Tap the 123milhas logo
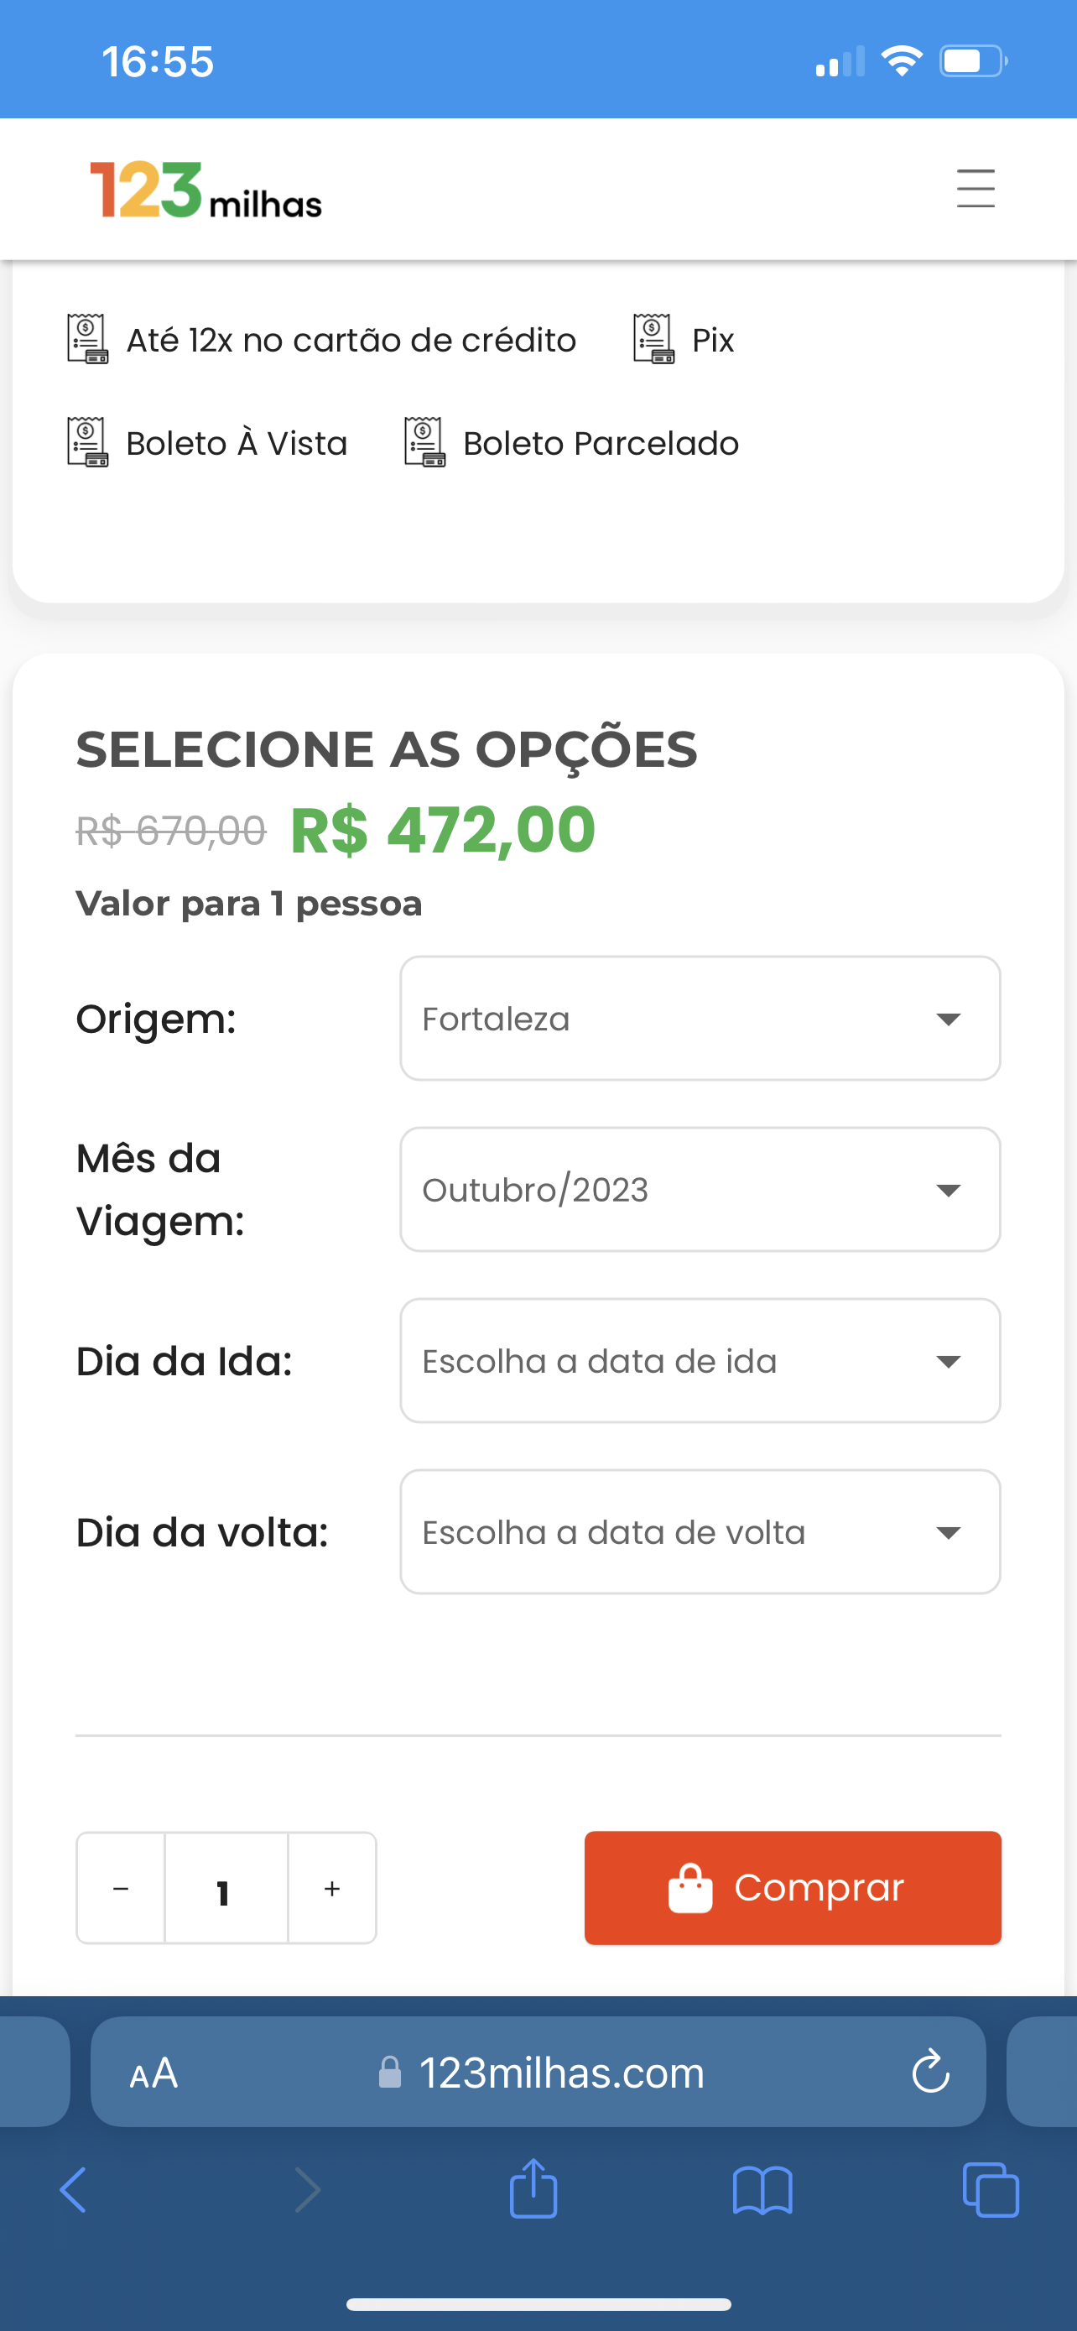 206,190
